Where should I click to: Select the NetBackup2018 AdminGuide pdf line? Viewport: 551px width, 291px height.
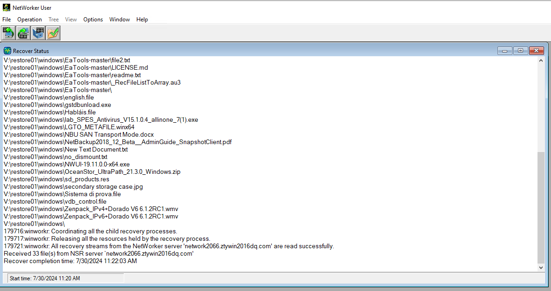point(118,142)
